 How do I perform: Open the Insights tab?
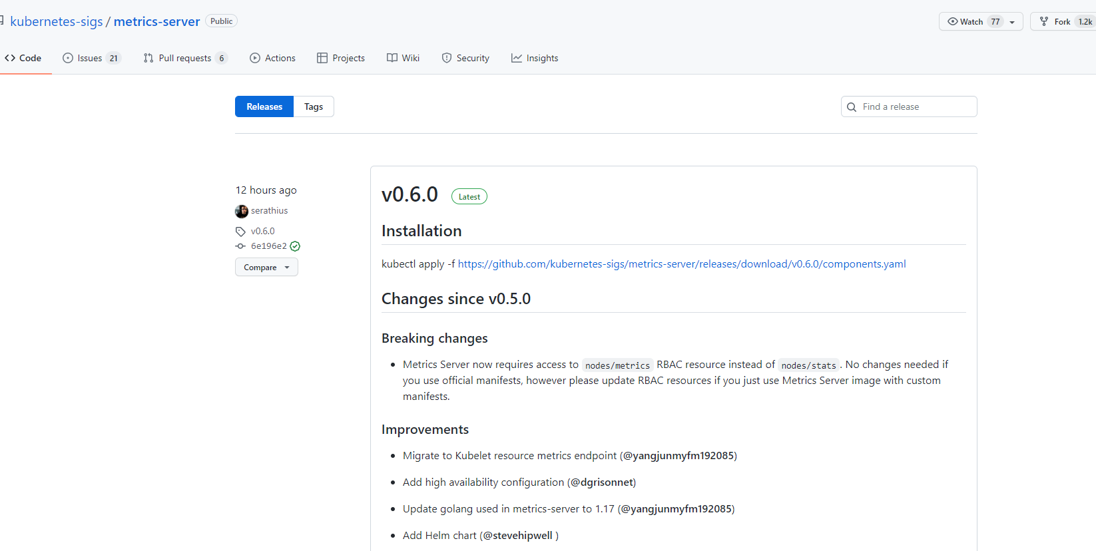[x=535, y=58]
